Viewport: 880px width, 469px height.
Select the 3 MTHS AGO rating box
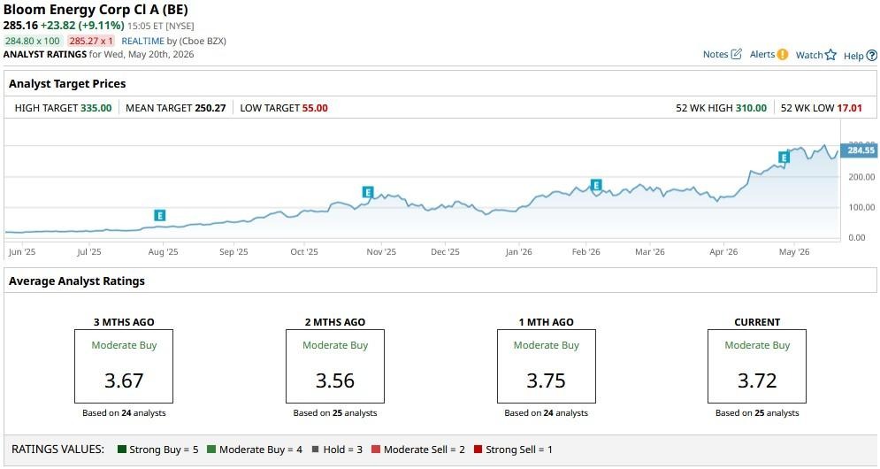124,366
